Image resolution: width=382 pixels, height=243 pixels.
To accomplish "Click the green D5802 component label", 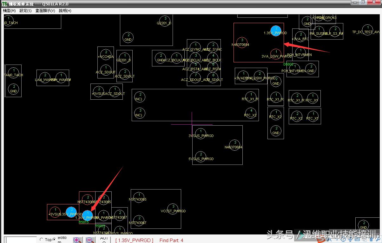I will [288, 64].
